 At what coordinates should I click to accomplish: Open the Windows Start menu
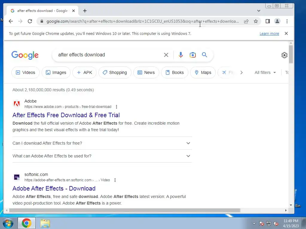(8, 223)
